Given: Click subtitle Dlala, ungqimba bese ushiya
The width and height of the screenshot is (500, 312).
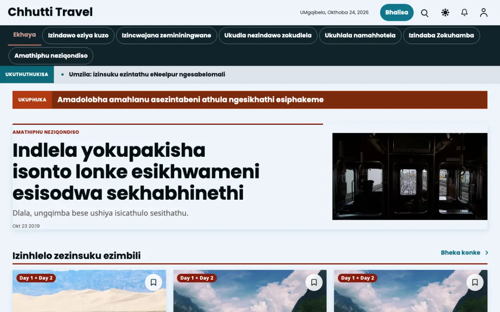Looking at the screenshot, I should coord(100,213).
